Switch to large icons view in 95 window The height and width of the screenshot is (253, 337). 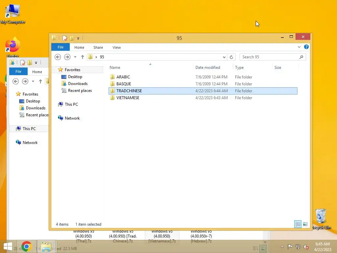tap(305, 224)
